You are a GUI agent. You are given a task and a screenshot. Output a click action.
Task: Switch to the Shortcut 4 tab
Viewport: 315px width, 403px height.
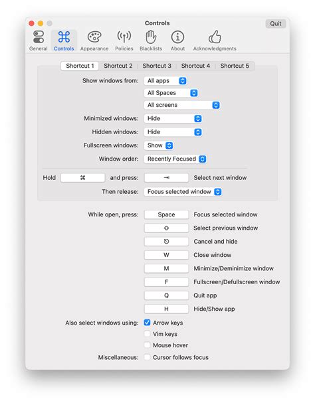(195, 66)
